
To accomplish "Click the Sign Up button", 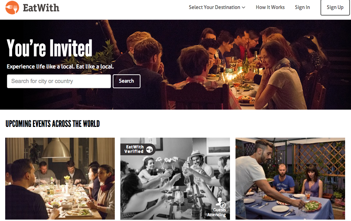I will coord(335,8).
